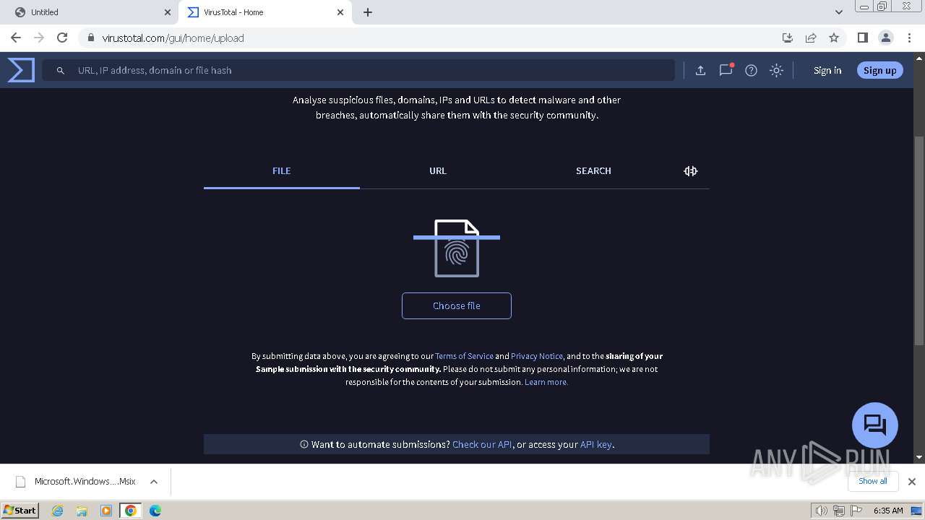The height and width of the screenshot is (520, 925).
Task: Click the fingerprint file upload icon
Action: (x=457, y=248)
